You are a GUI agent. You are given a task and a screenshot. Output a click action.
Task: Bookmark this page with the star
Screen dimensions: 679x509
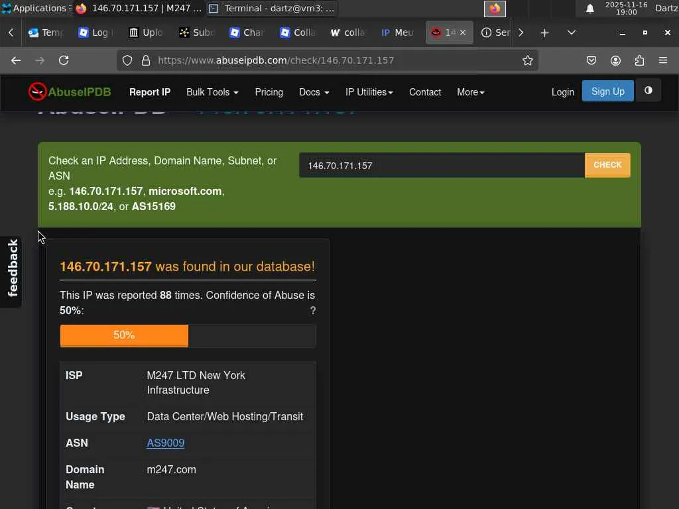[527, 60]
